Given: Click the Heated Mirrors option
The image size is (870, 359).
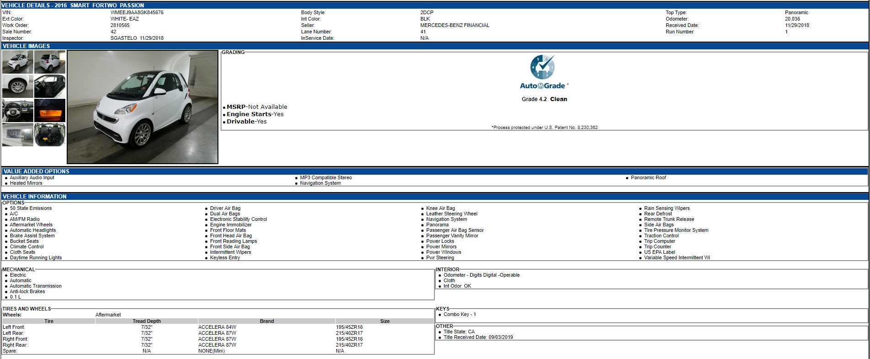Looking at the screenshot, I should pos(26,183).
